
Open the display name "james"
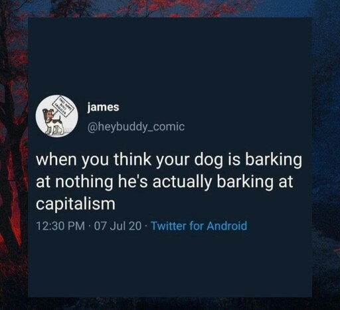tap(103, 108)
